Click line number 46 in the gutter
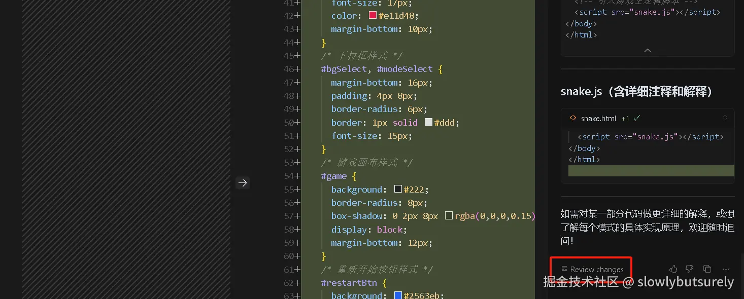The height and width of the screenshot is (299, 744). [289, 69]
